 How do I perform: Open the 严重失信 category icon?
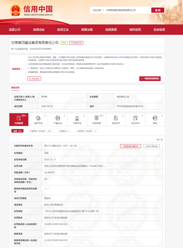[58, 118]
